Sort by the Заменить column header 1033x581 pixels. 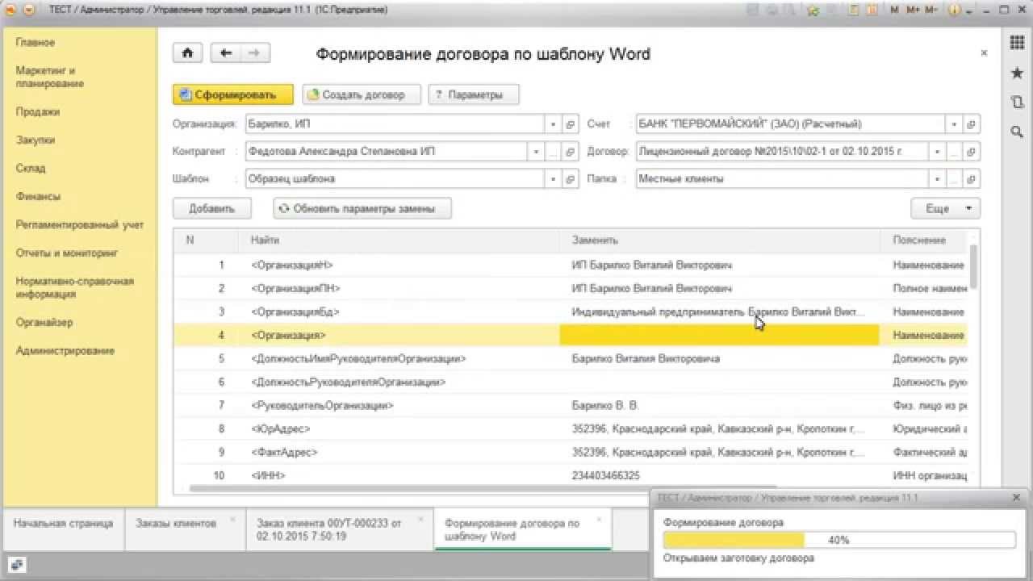coord(720,240)
